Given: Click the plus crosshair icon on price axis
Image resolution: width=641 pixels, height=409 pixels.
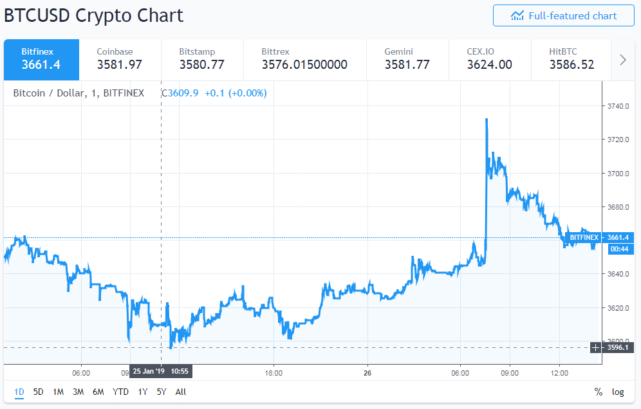Looking at the screenshot, I should [x=595, y=347].
